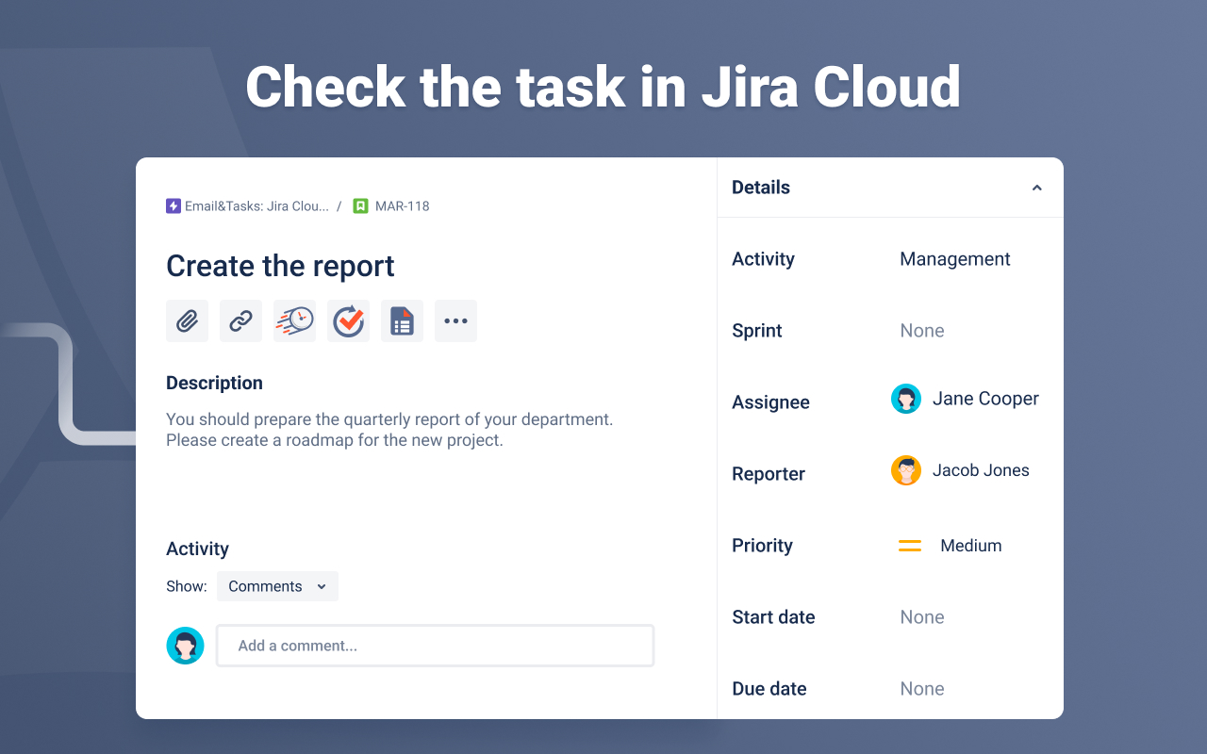The image size is (1207, 754).
Task: Click the report document icon
Action: (x=402, y=320)
